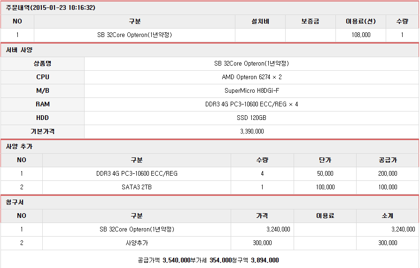The width and height of the screenshot is (420, 268).
Task: Select the 이용료 column header in 청구서
Action: tap(325, 216)
